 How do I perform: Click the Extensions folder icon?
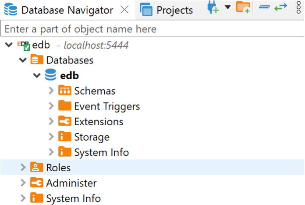tap(64, 121)
